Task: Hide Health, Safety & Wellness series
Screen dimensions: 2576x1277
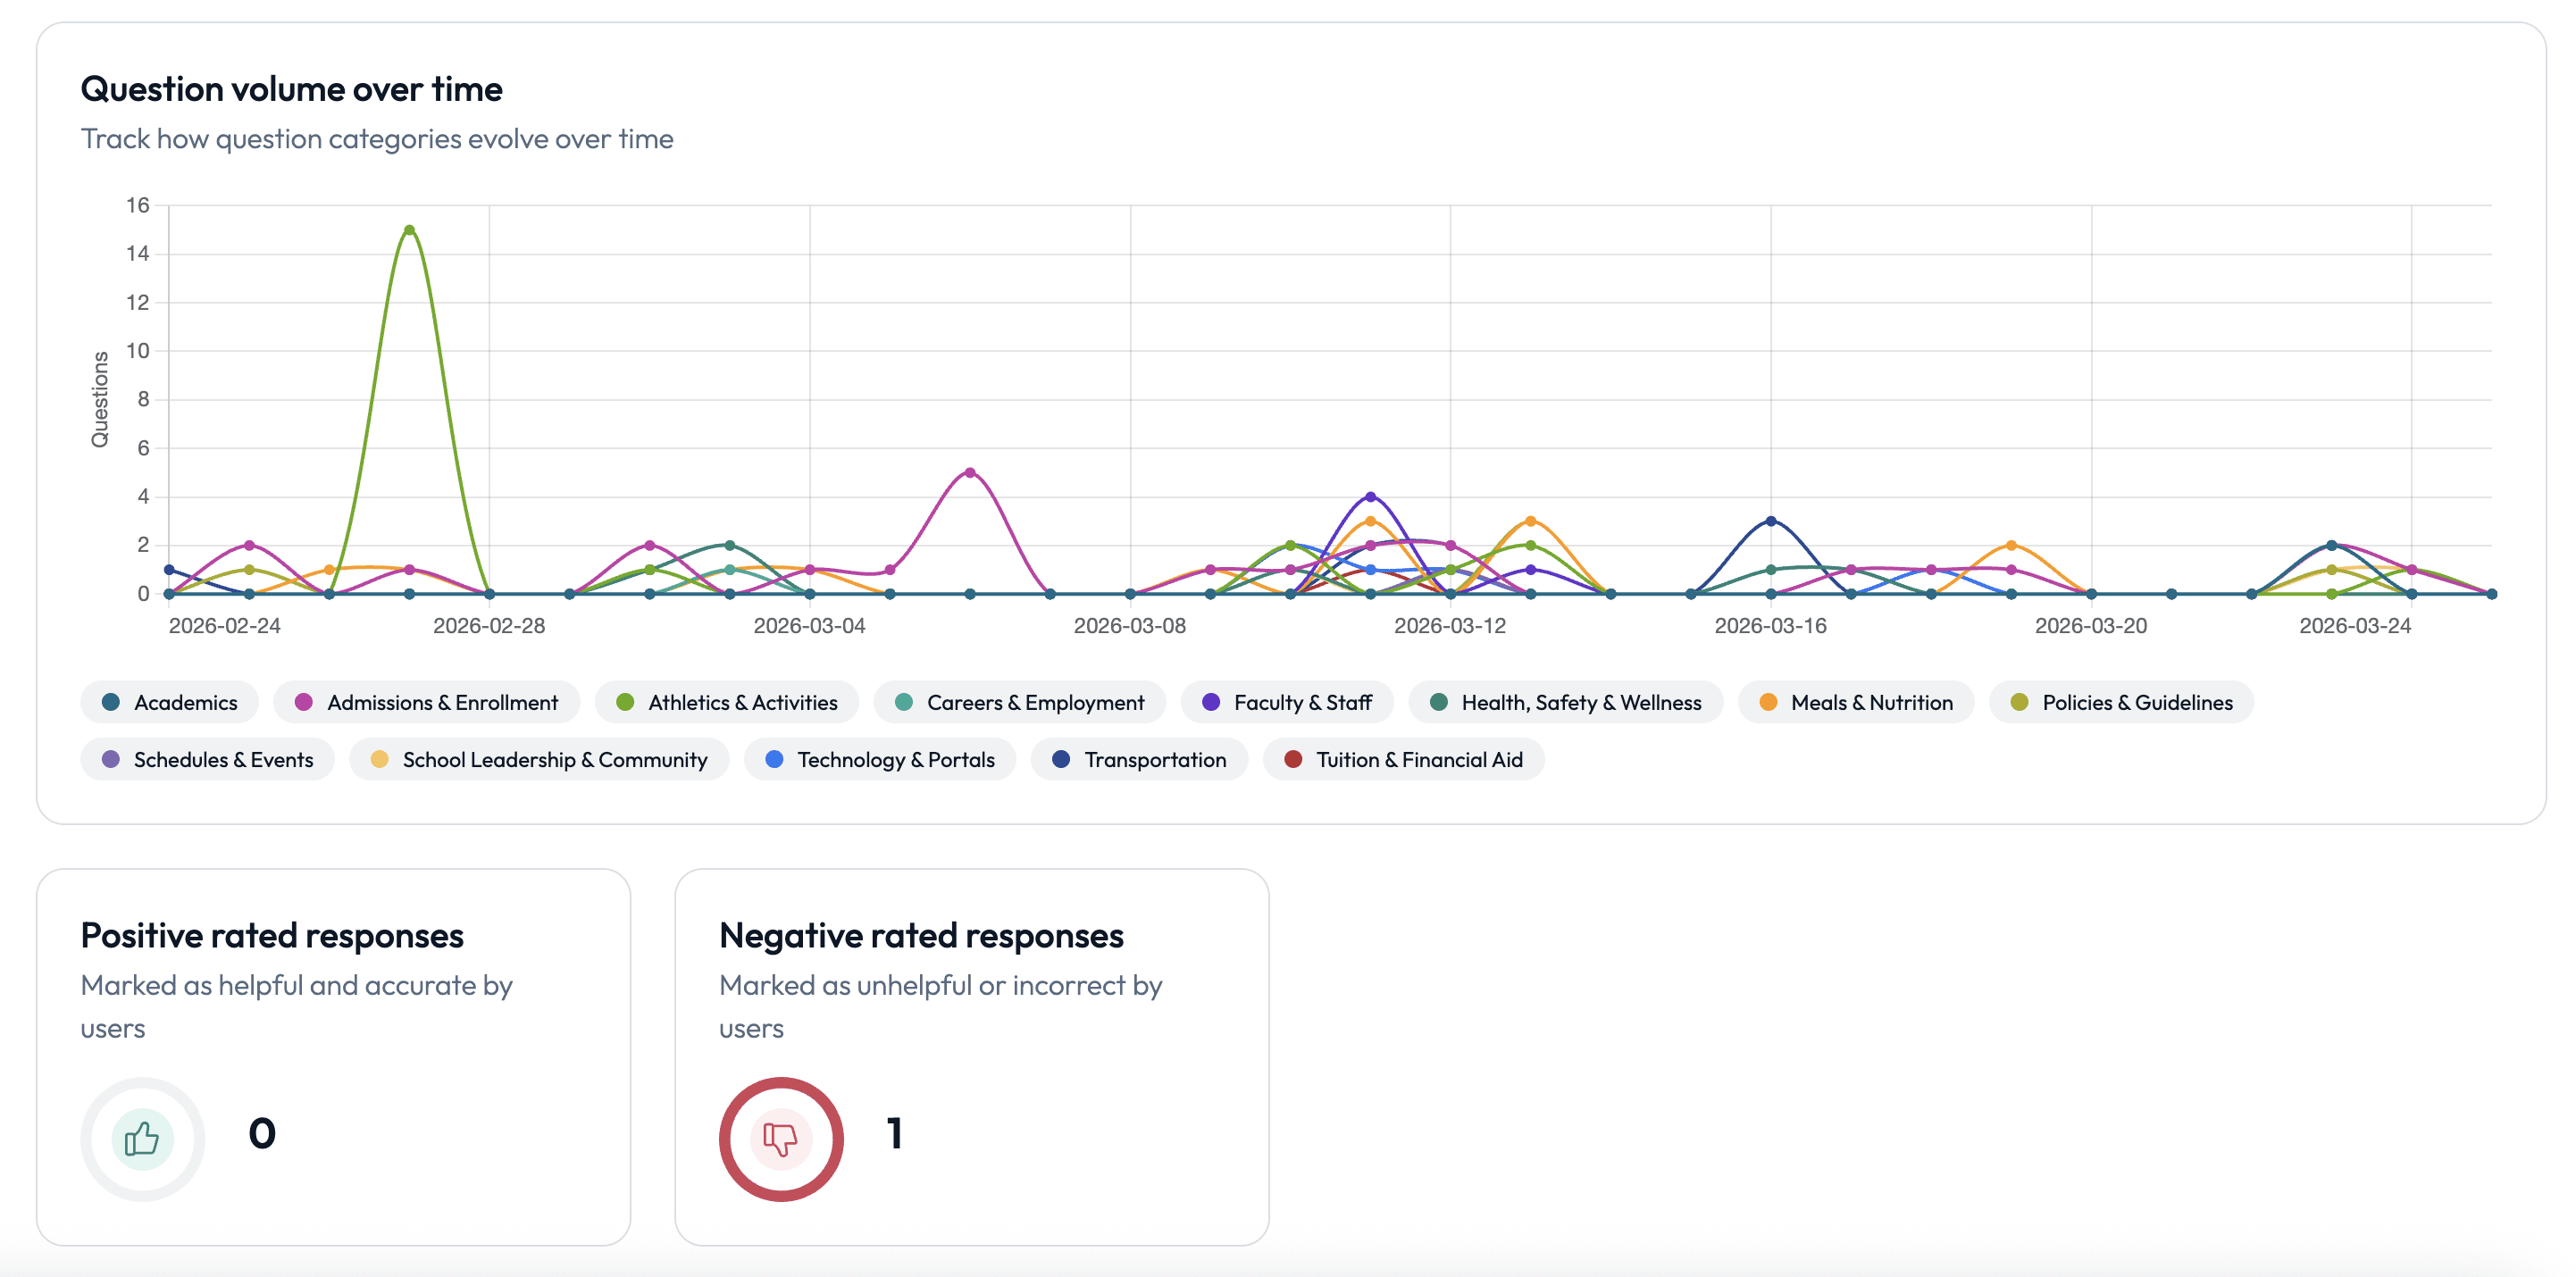Action: 1566,702
